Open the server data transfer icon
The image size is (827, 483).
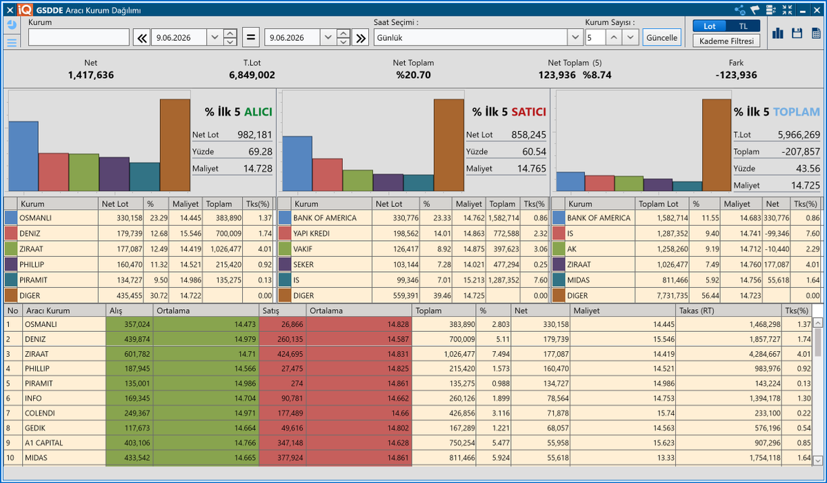[x=771, y=10]
